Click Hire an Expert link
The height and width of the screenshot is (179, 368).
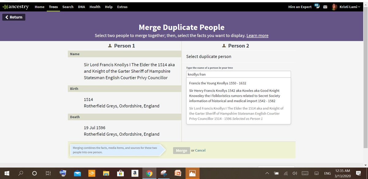[x=300, y=7]
